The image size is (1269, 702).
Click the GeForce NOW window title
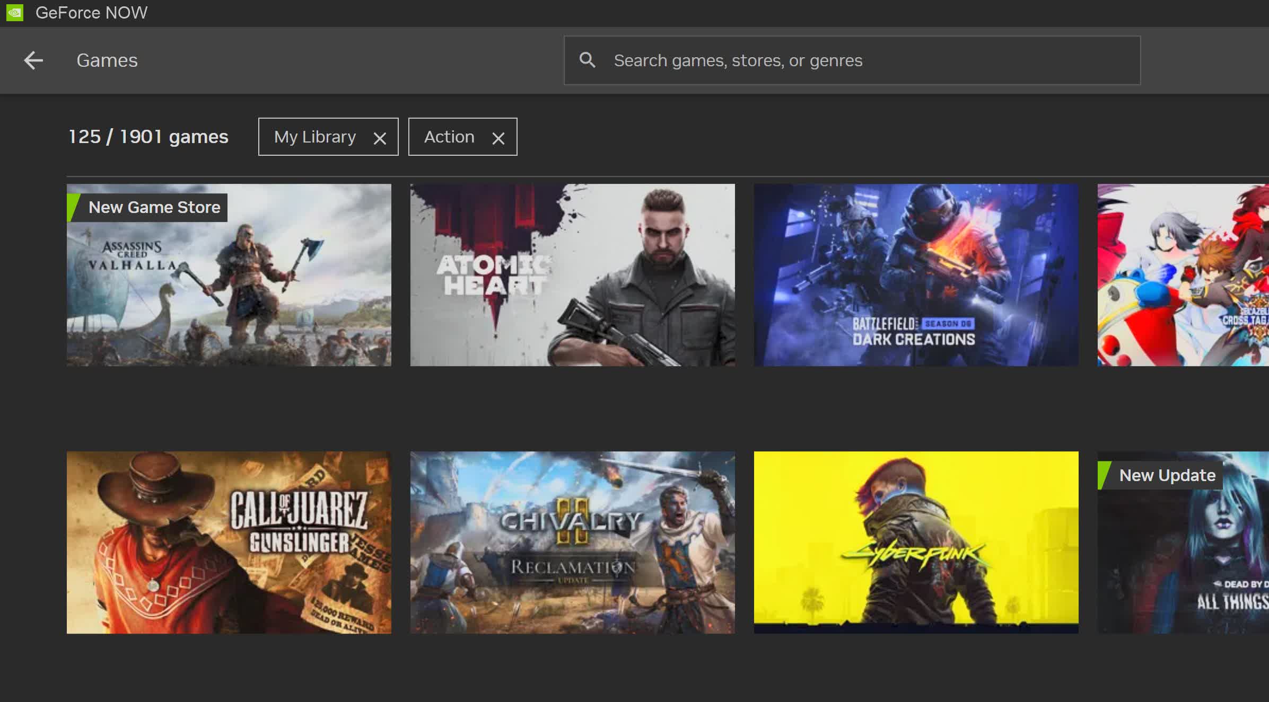coord(92,13)
